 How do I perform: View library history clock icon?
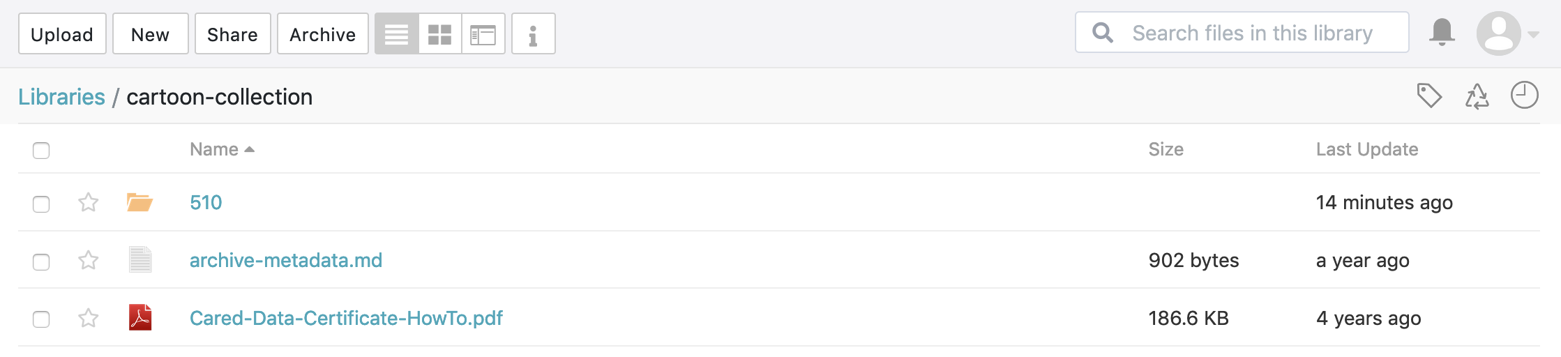(1524, 96)
